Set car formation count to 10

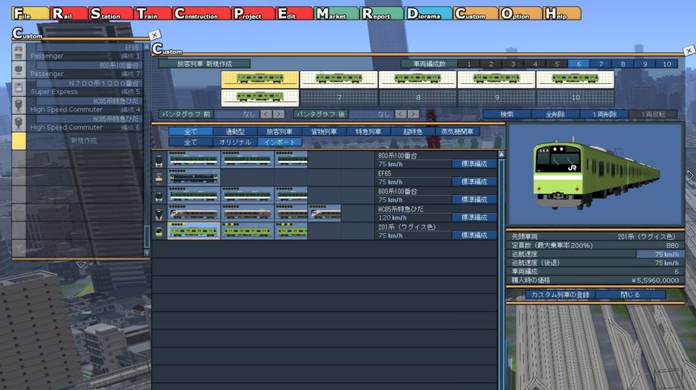(x=667, y=64)
